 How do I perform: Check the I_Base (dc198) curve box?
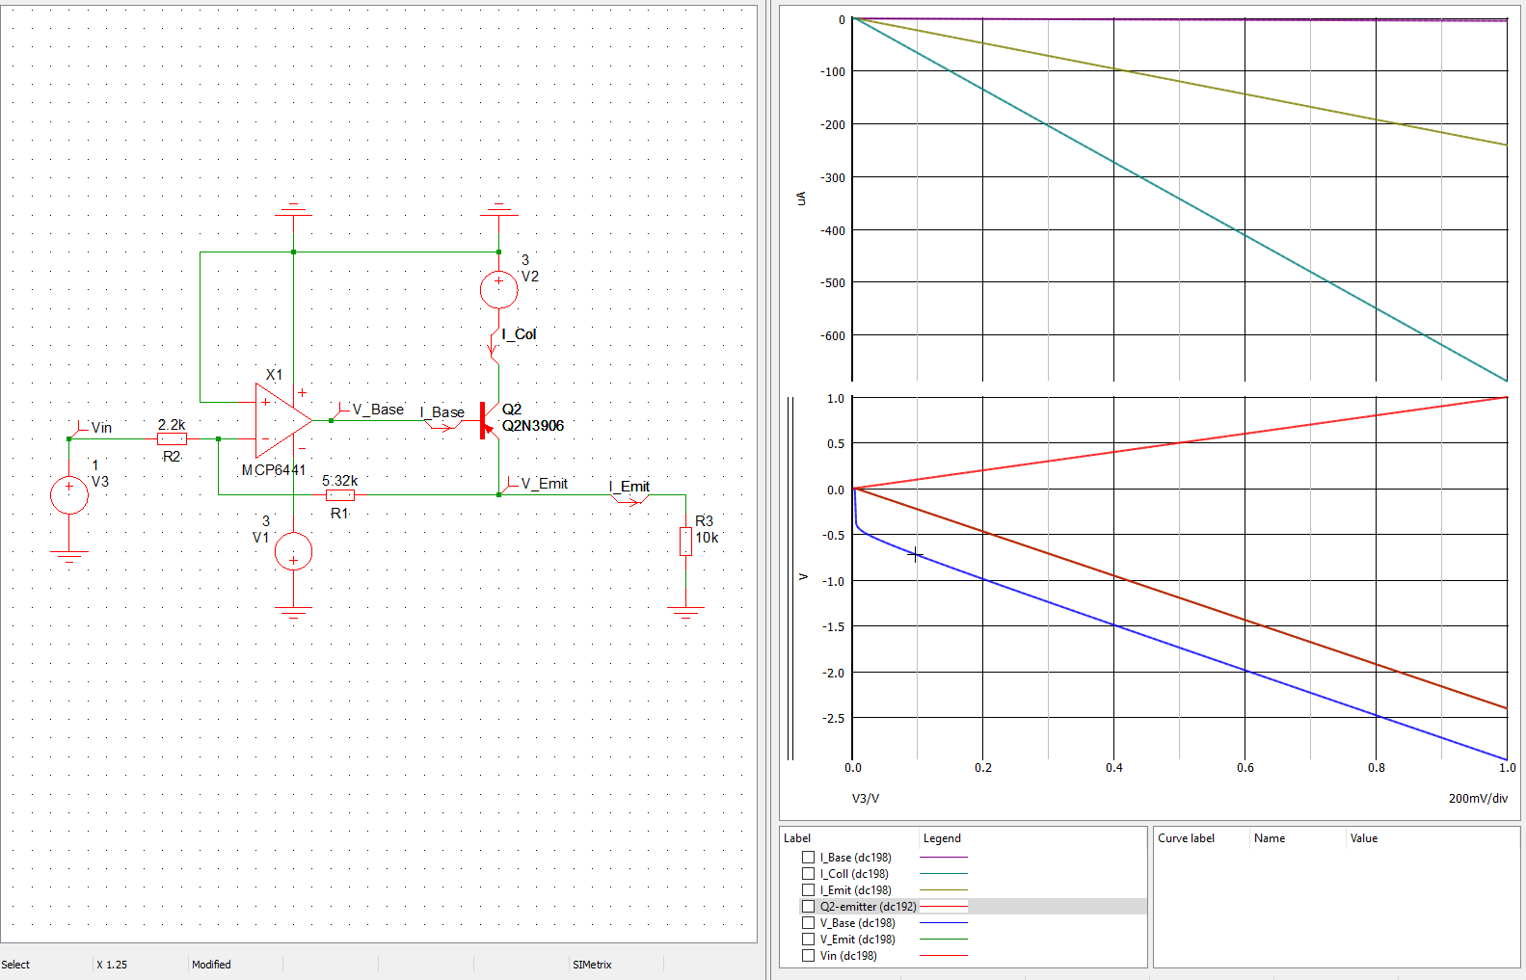(809, 858)
